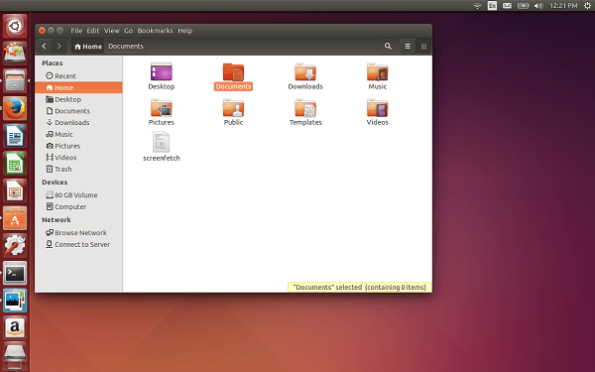Viewport: 595px width, 372px height.
Task: Select Documents in the sidebar
Action: 78,111
